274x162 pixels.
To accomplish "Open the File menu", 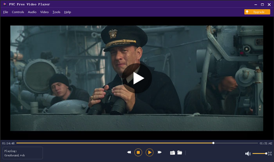I will coord(5,12).
